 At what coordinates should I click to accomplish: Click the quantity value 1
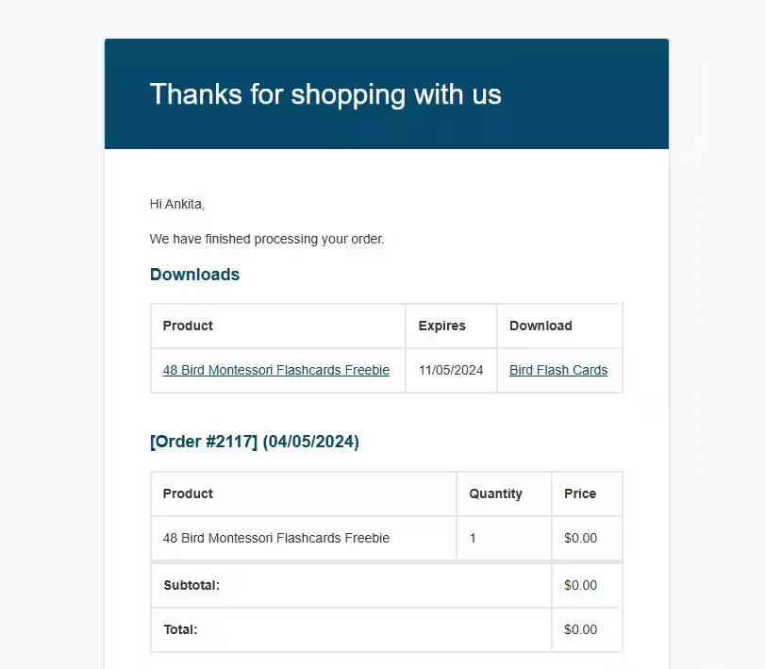coord(473,538)
